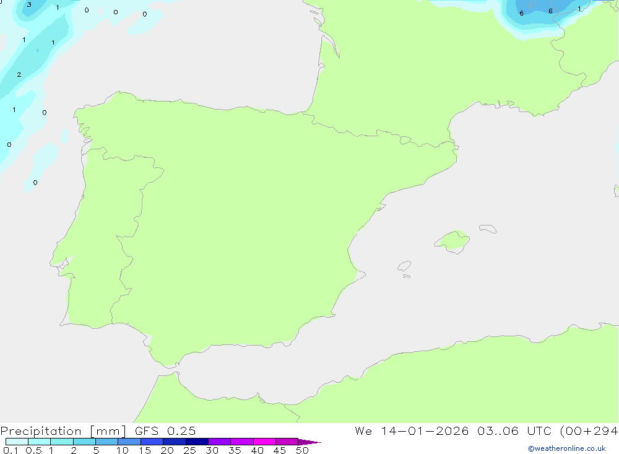Click the 30–35 mm purple legend swatch
This screenshot has height=454, width=619.
coord(219,442)
